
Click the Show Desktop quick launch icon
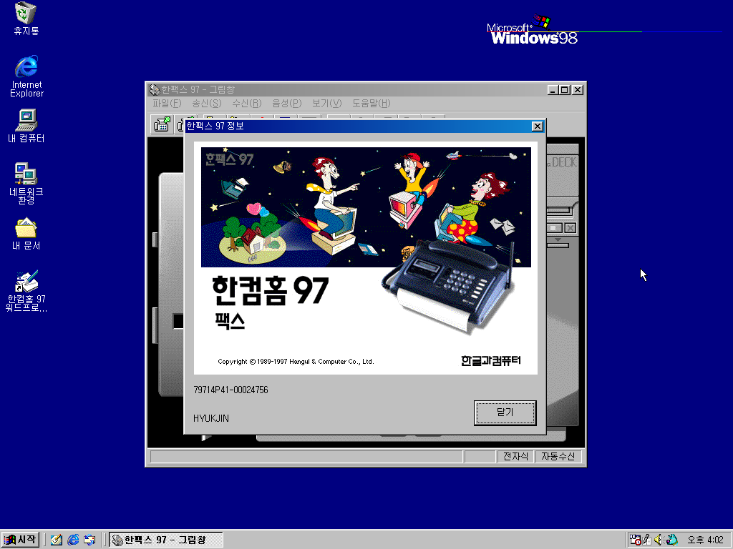[57, 540]
